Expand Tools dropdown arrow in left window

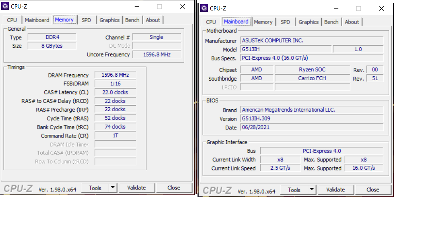click(113, 188)
